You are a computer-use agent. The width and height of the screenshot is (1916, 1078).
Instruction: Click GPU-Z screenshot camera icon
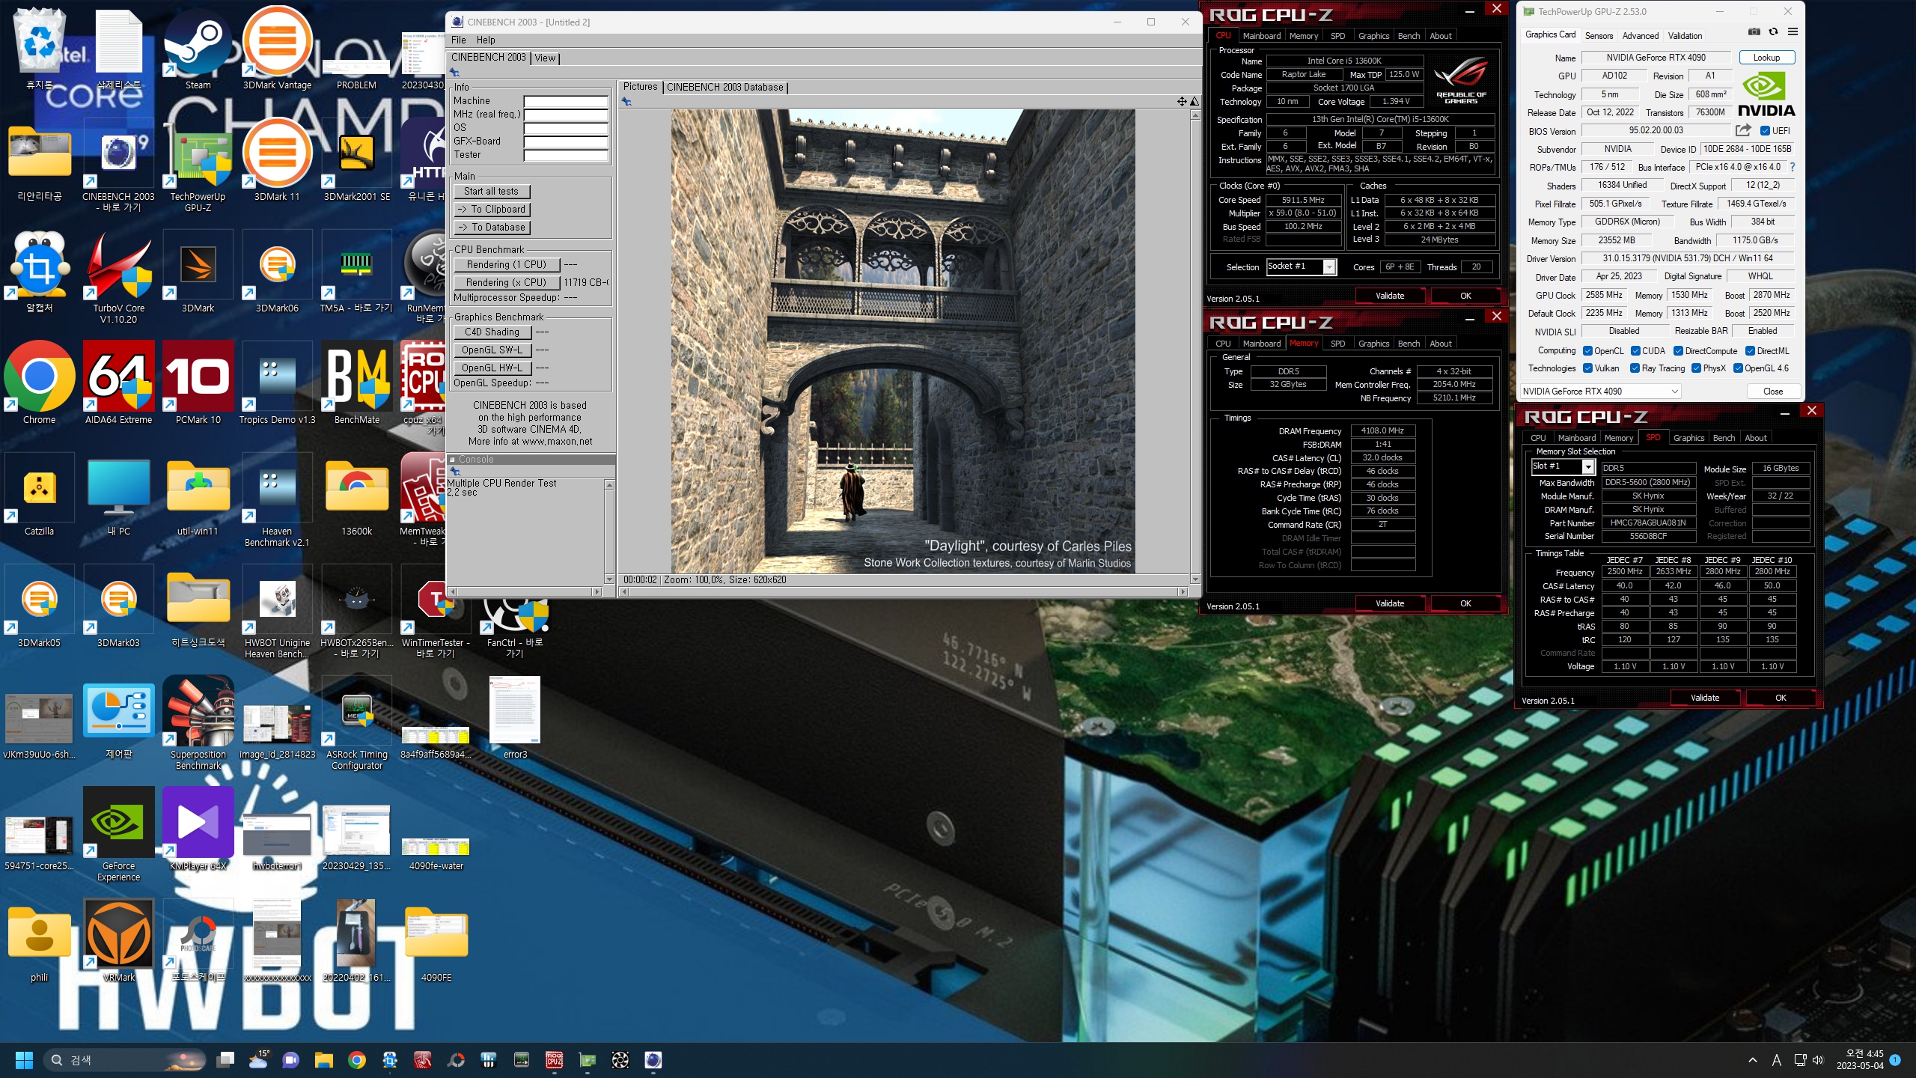pyautogui.click(x=1754, y=32)
